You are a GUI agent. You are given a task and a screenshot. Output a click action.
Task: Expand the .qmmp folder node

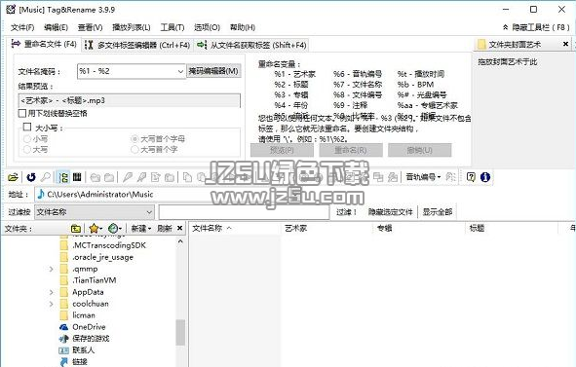[x=51, y=269]
